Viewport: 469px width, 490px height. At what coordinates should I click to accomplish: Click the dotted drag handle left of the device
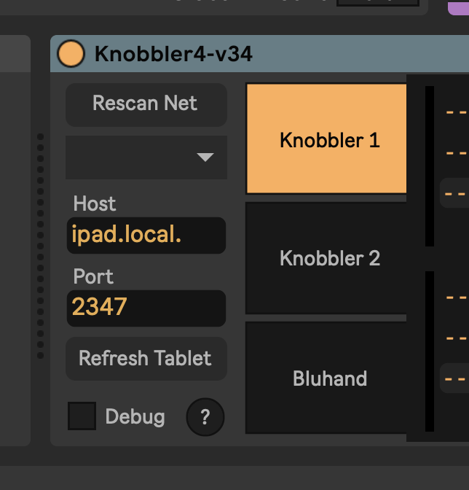point(41,246)
